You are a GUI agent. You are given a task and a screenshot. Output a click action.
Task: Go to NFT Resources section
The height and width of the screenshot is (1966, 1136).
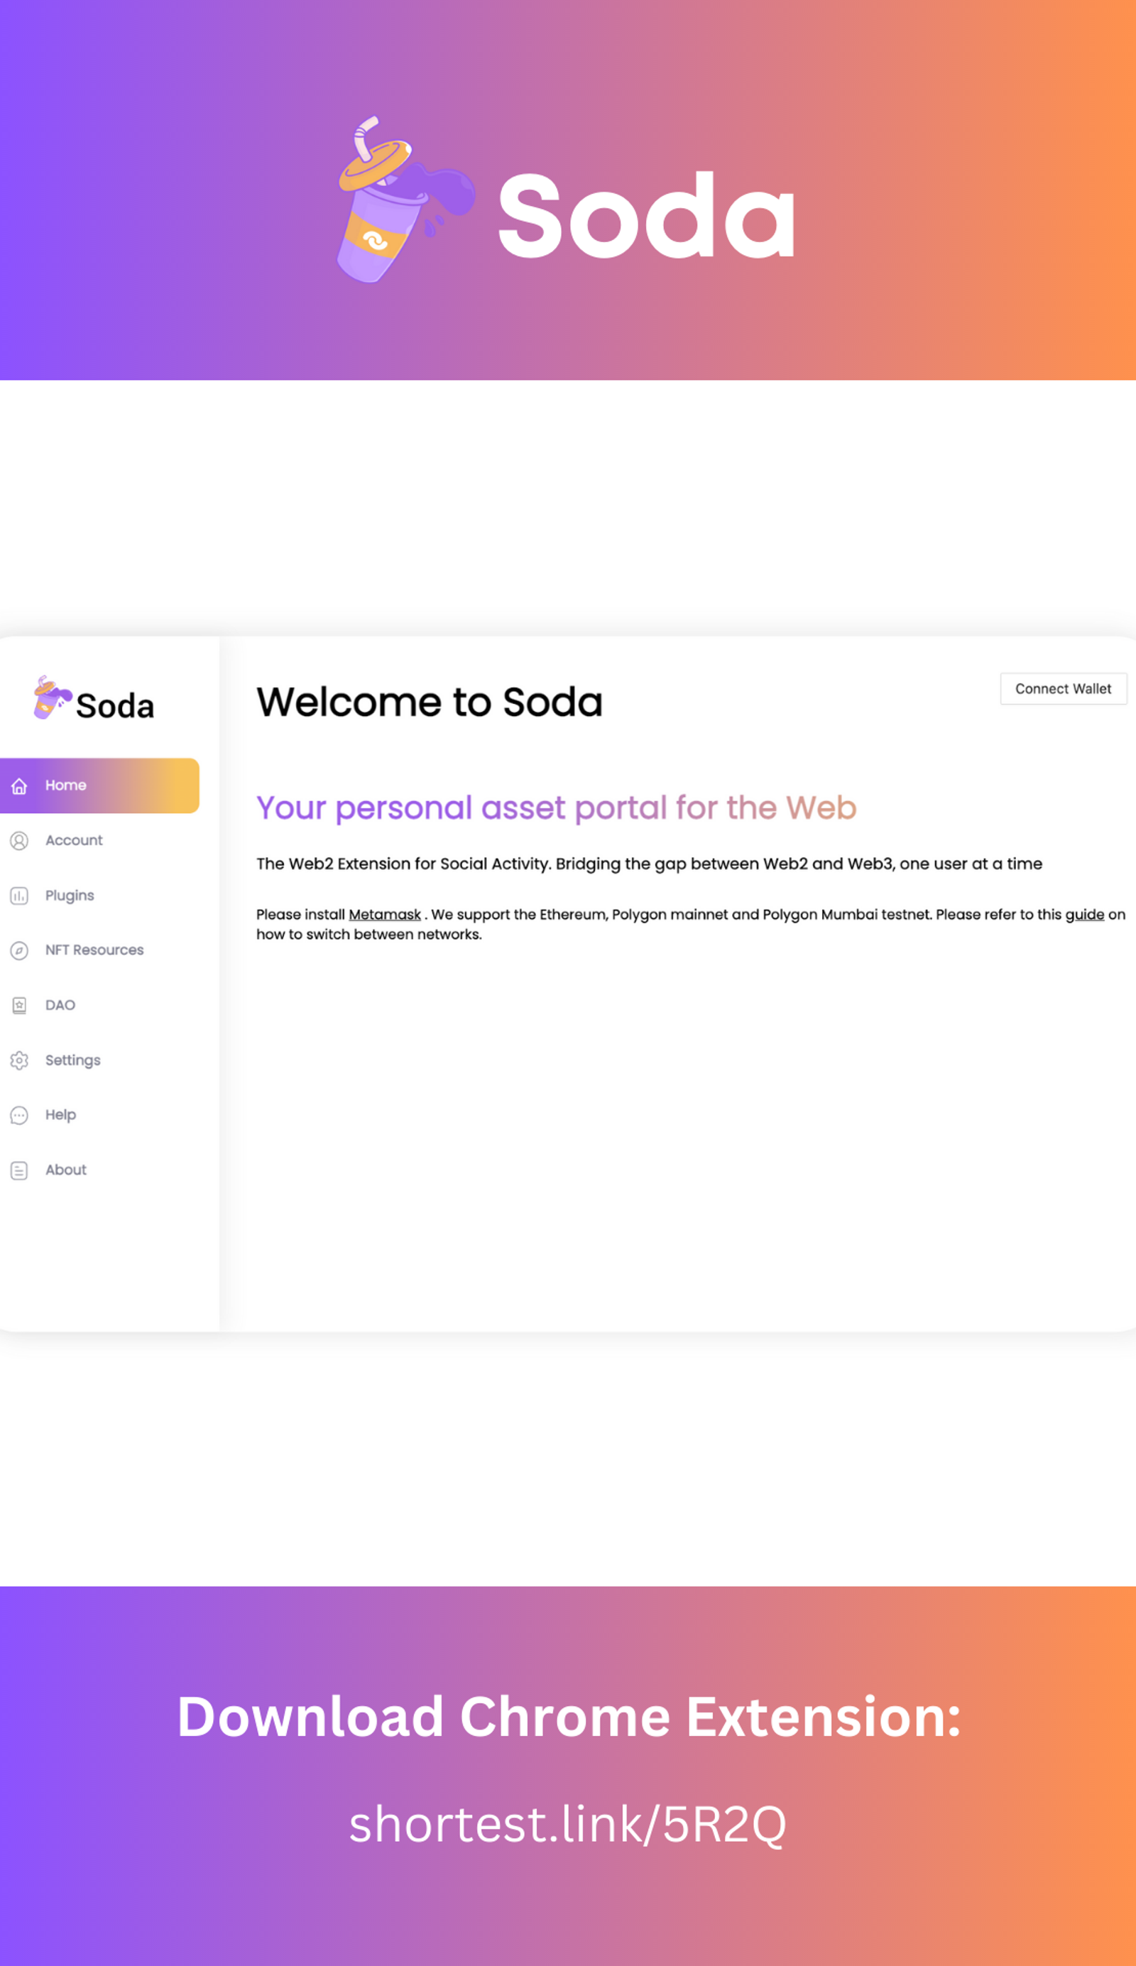pos(94,950)
